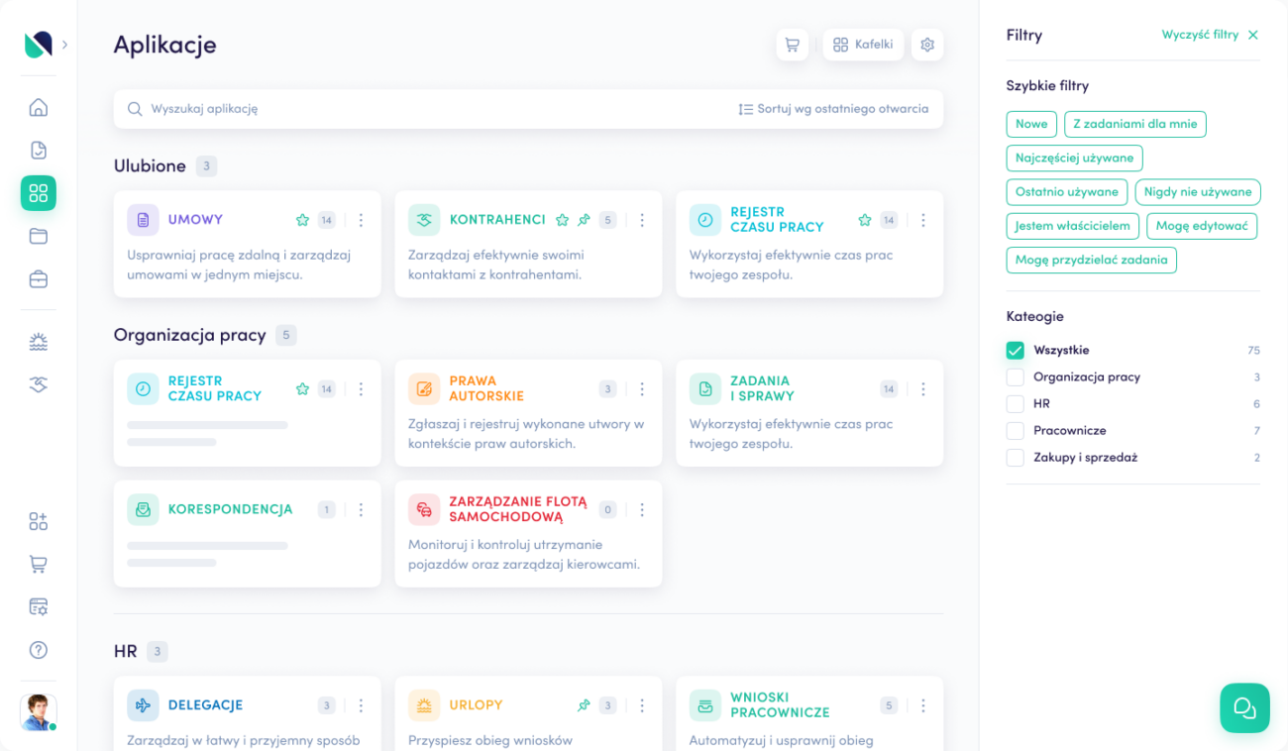Click the settings gear beside Kafelki
This screenshot has height=751, width=1288.
pos(927,45)
